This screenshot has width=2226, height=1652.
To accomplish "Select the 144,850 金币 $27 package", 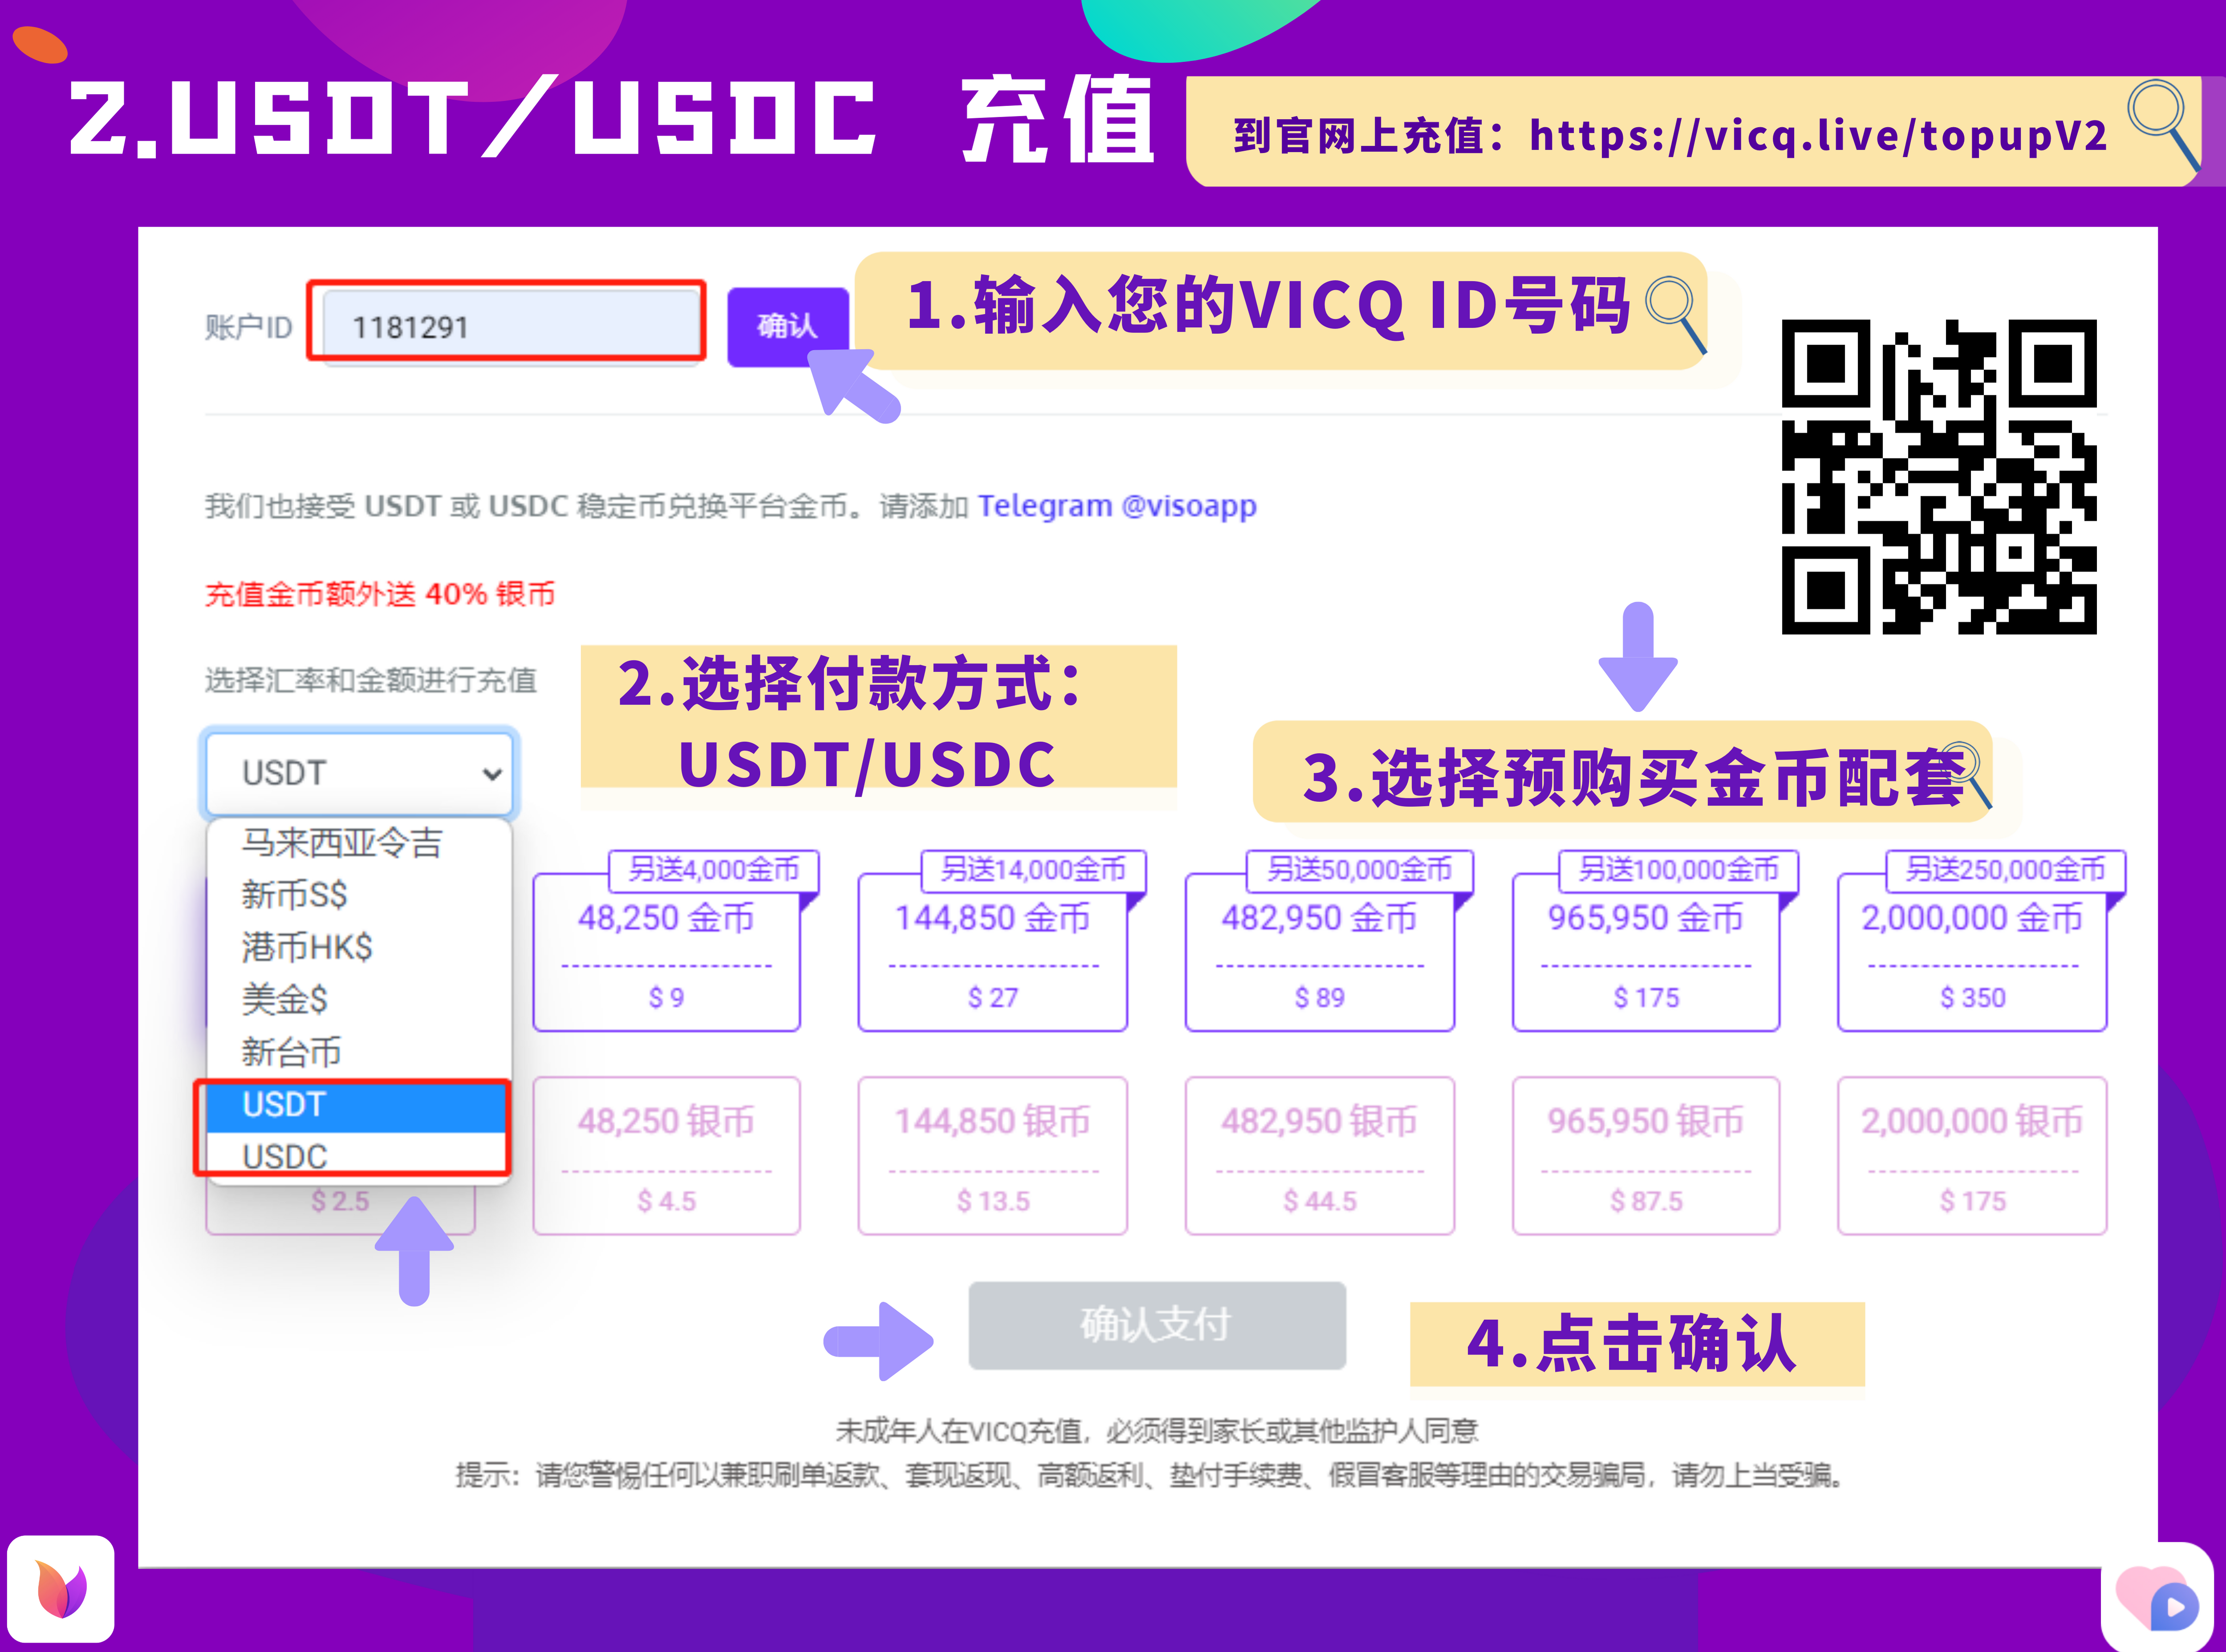I will point(992,952).
